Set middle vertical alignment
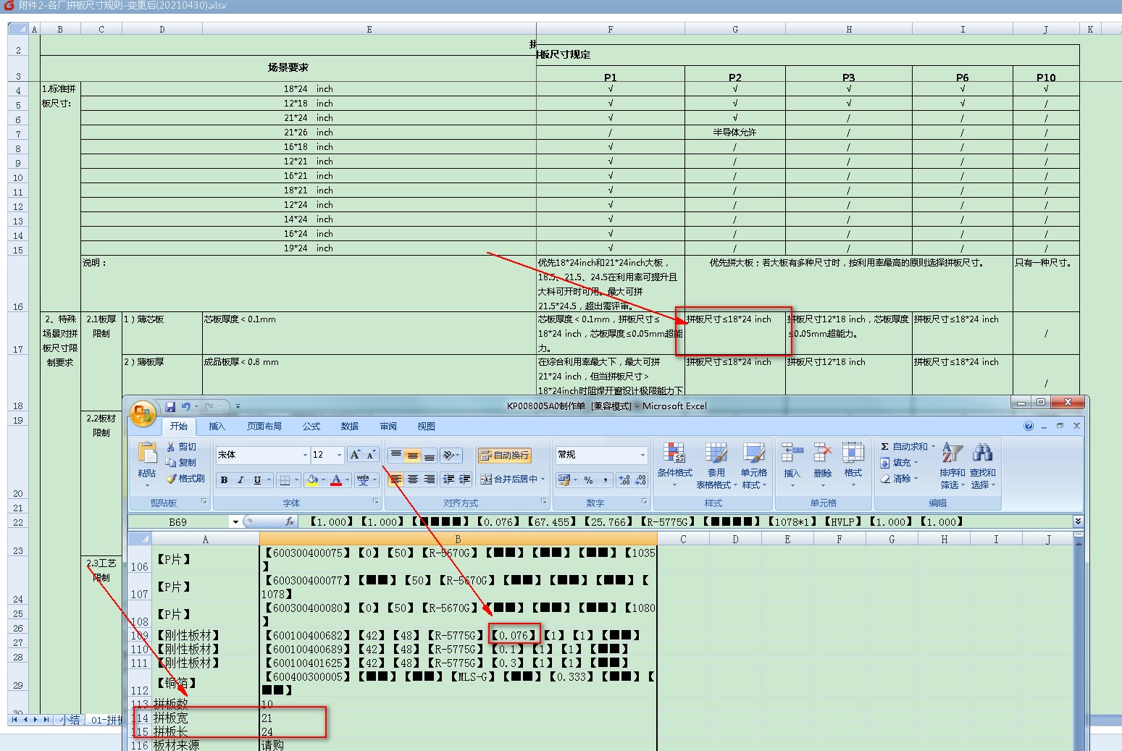This screenshot has width=1122, height=751. click(412, 455)
